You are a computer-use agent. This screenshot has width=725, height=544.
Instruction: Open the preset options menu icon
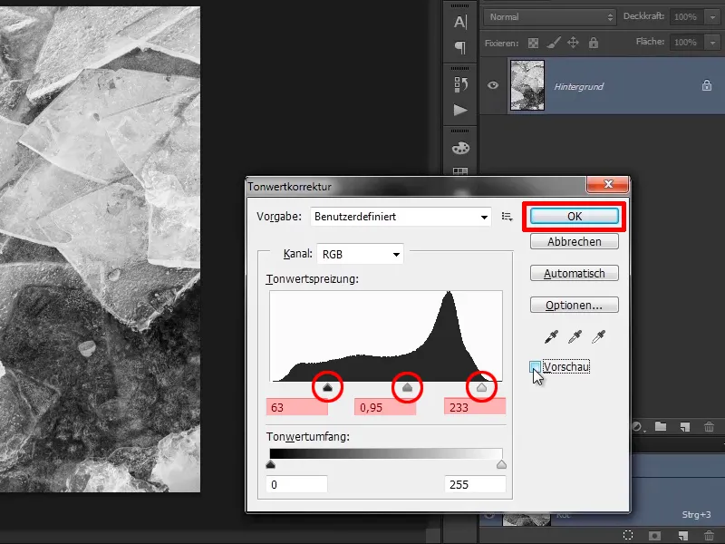[x=507, y=217]
